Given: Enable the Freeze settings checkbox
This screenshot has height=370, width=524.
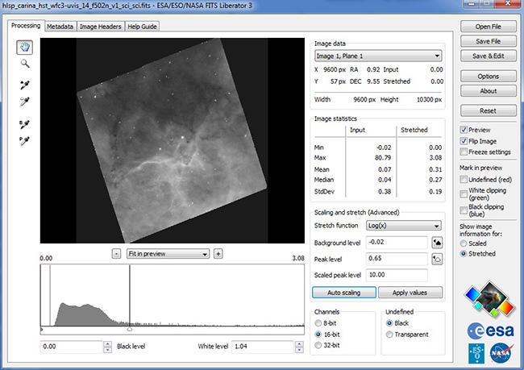Looking at the screenshot, I should pyautogui.click(x=463, y=152).
